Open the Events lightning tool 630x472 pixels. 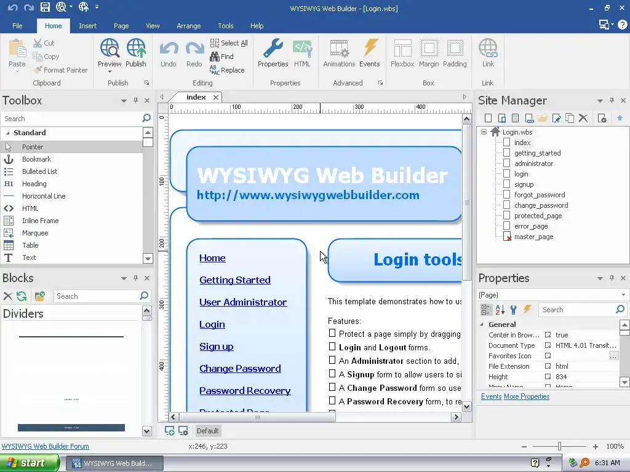[370, 48]
